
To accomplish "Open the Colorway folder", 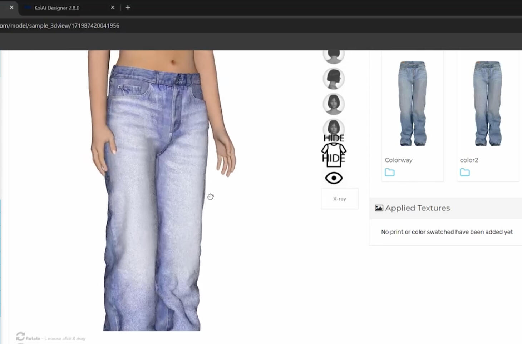I will 389,172.
